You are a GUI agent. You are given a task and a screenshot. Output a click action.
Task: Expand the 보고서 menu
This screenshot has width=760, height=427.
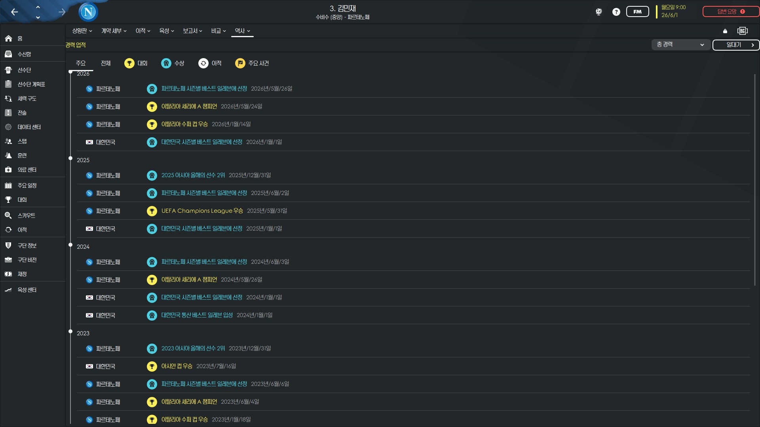click(x=193, y=31)
